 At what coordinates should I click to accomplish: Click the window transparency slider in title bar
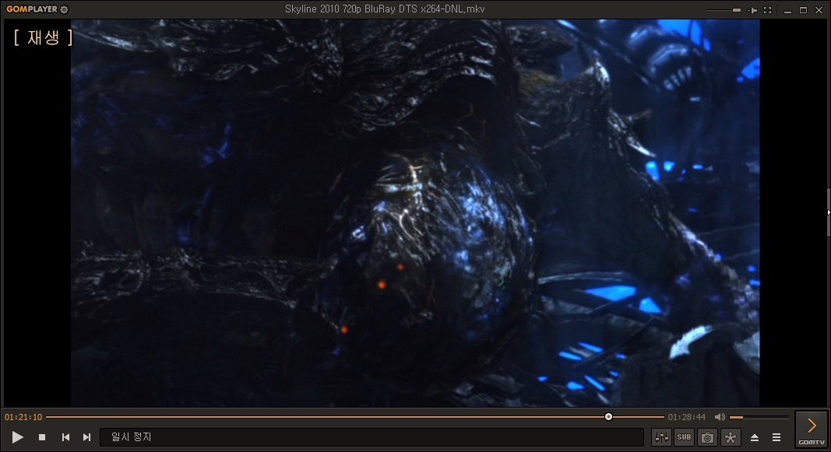[723, 10]
